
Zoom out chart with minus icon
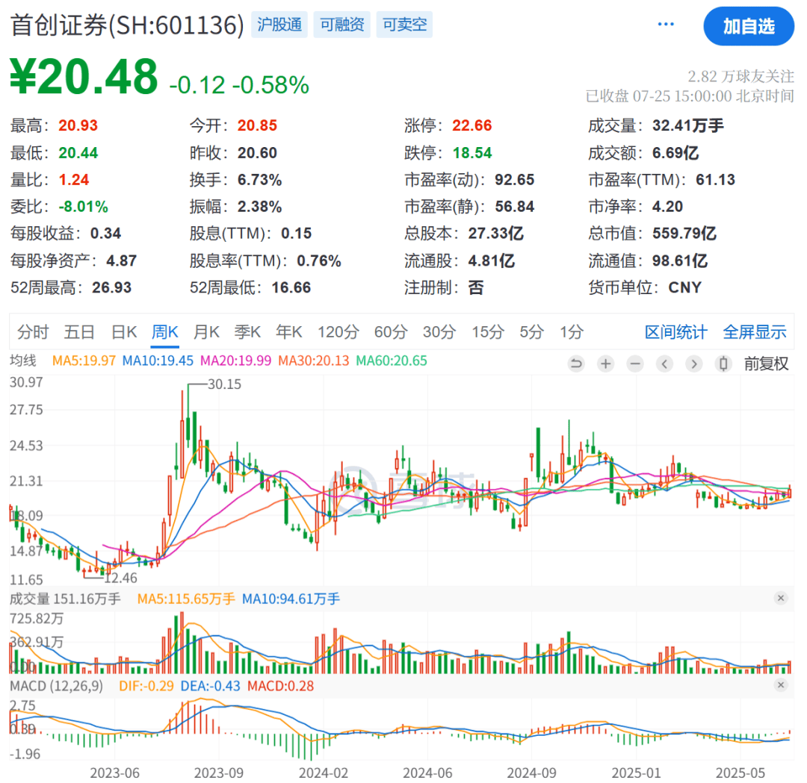[x=635, y=364]
